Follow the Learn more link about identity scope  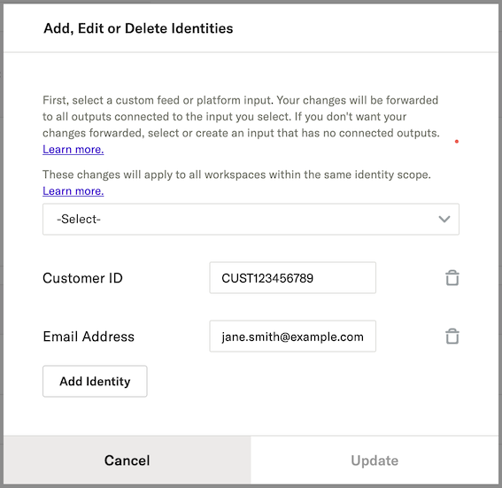(x=73, y=190)
